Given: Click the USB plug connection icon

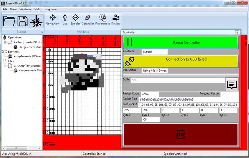Looking at the screenshot, I should click(x=130, y=61).
